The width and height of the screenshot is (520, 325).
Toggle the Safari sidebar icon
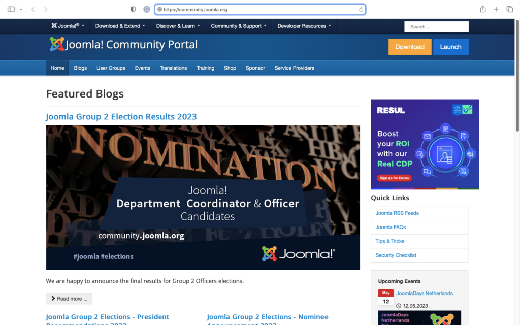pyautogui.click(x=11, y=9)
